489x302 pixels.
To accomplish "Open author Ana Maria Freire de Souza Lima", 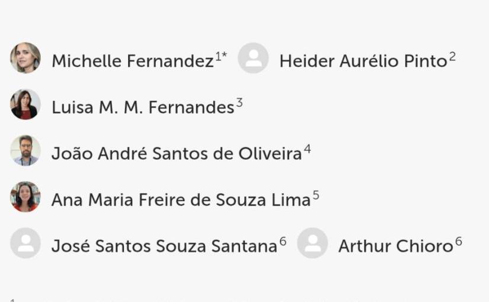I will (x=181, y=200).
